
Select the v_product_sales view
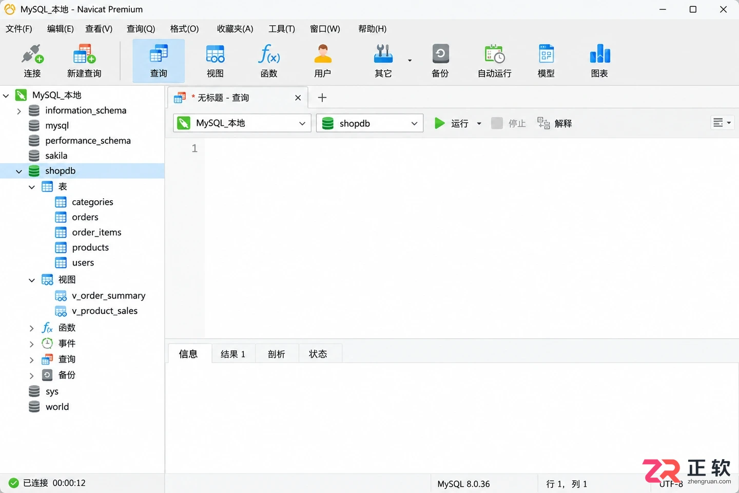(x=105, y=311)
